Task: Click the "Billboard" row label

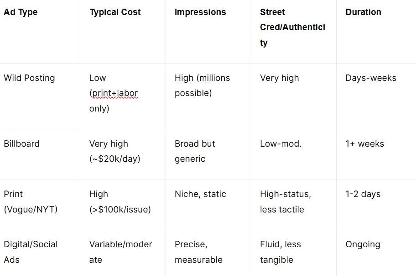Action: pyautogui.click(x=21, y=143)
